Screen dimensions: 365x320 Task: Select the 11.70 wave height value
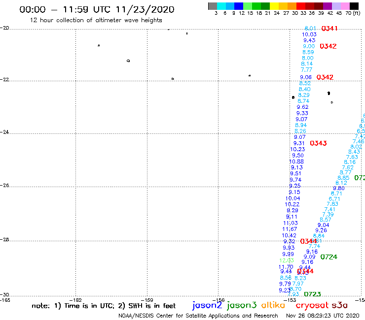click(286, 267)
